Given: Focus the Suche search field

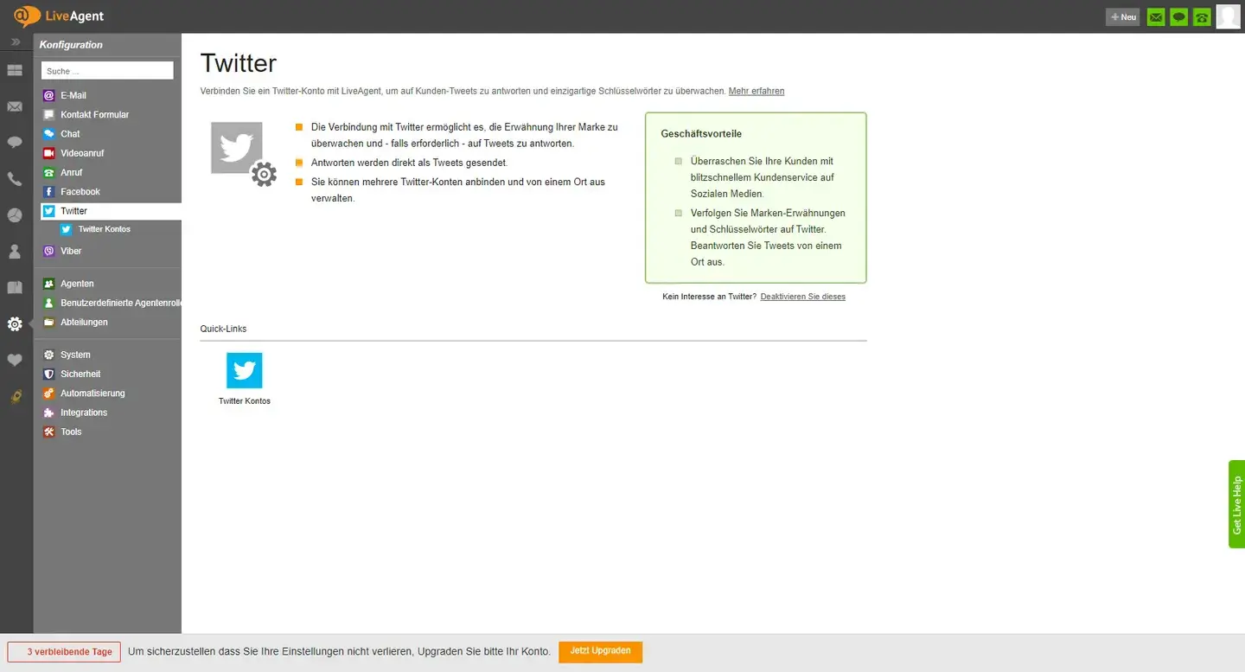Looking at the screenshot, I should click(107, 71).
